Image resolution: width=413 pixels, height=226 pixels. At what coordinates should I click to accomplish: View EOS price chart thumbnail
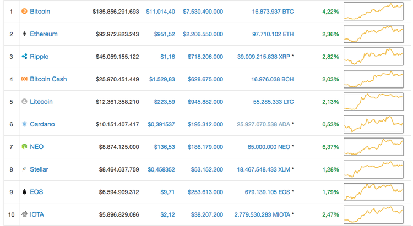click(x=373, y=192)
